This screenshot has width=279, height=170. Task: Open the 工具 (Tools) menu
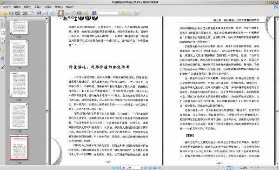point(38,7)
